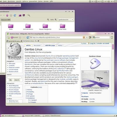The width and height of the screenshot is (117, 117).
Task: Open the Hilfe menu
Action: (x=51, y=1)
